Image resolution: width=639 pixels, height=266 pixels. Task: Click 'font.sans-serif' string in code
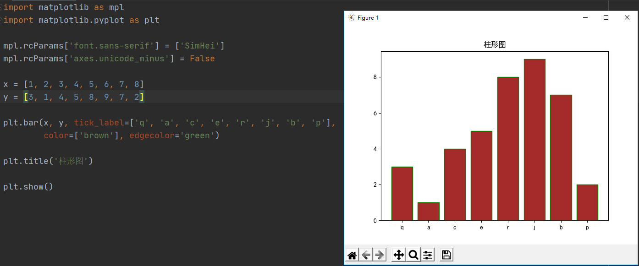(x=112, y=46)
